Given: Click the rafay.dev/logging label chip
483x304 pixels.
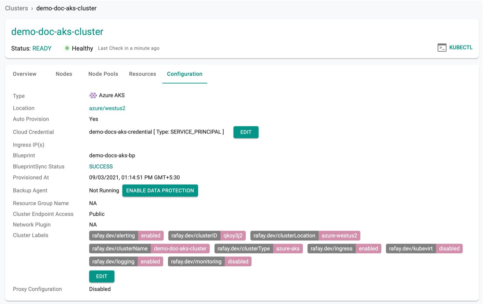Looking at the screenshot, I should [126, 262].
